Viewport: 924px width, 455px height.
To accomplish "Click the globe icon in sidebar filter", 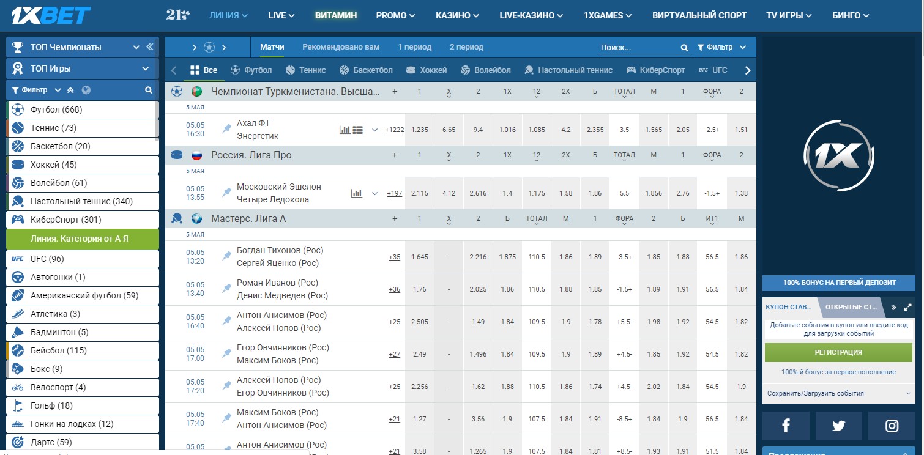I will tap(86, 90).
